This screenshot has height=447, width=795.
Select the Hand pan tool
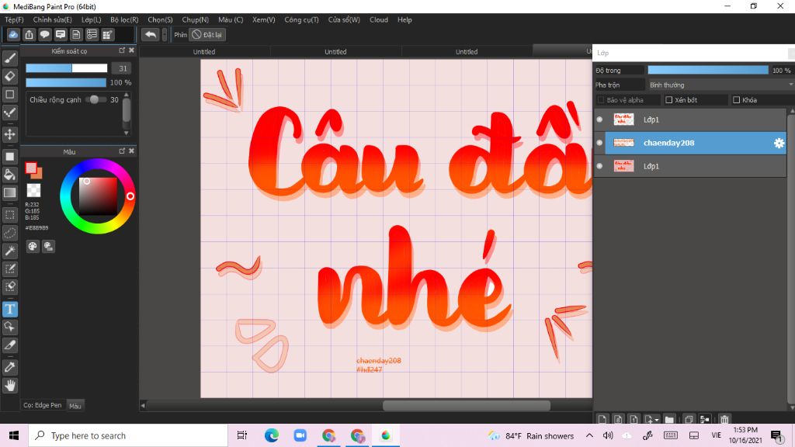pos(9,385)
